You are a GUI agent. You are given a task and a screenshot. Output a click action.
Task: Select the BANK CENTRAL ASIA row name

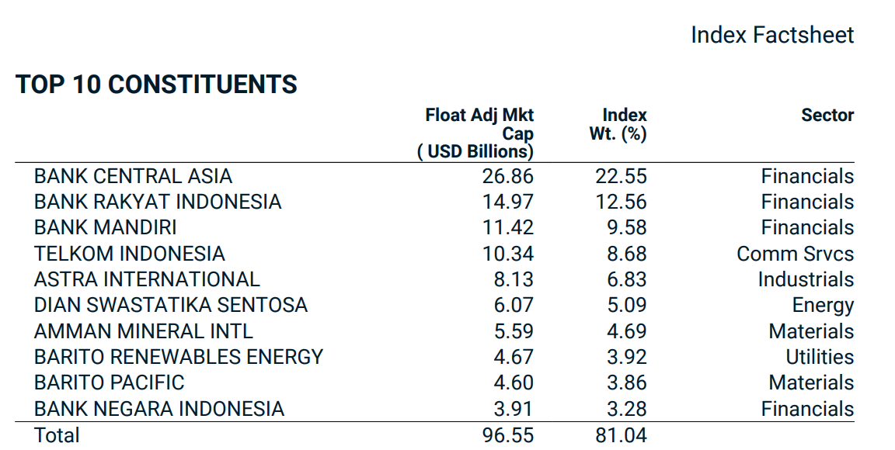pos(133,176)
